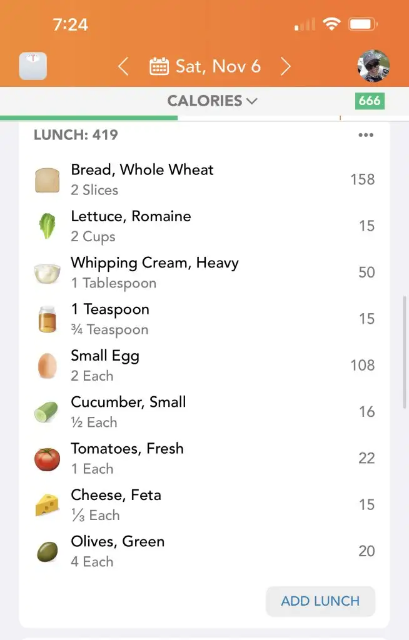The width and height of the screenshot is (409, 640).
Task: Tap the calendar icon beside the date
Action: tap(159, 66)
